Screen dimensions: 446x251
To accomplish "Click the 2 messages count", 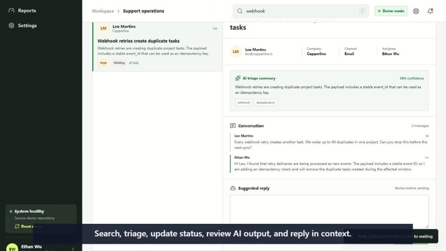I will [420, 126].
